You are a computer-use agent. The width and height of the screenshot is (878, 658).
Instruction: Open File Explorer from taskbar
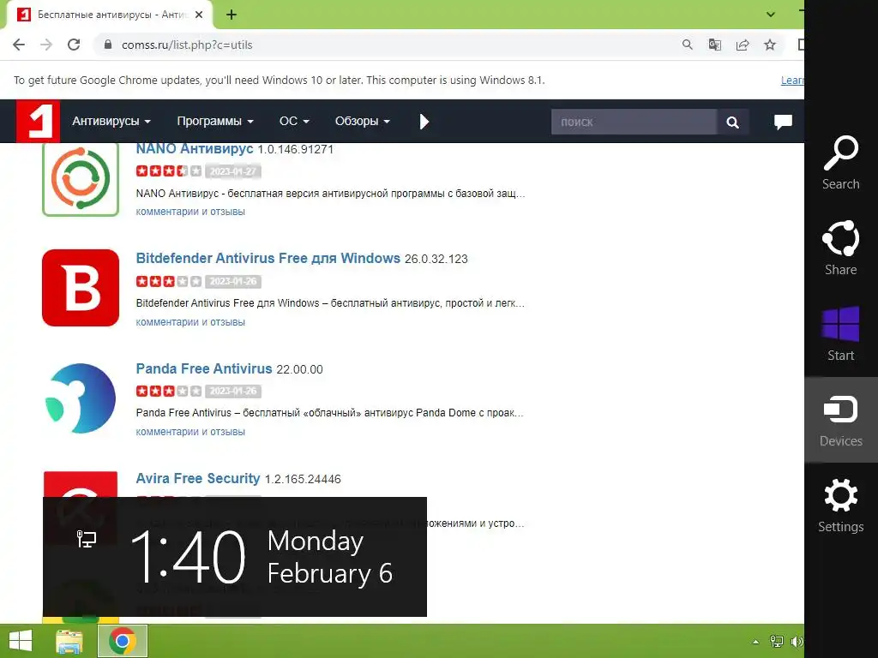pyautogui.click(x=69, y=641)
